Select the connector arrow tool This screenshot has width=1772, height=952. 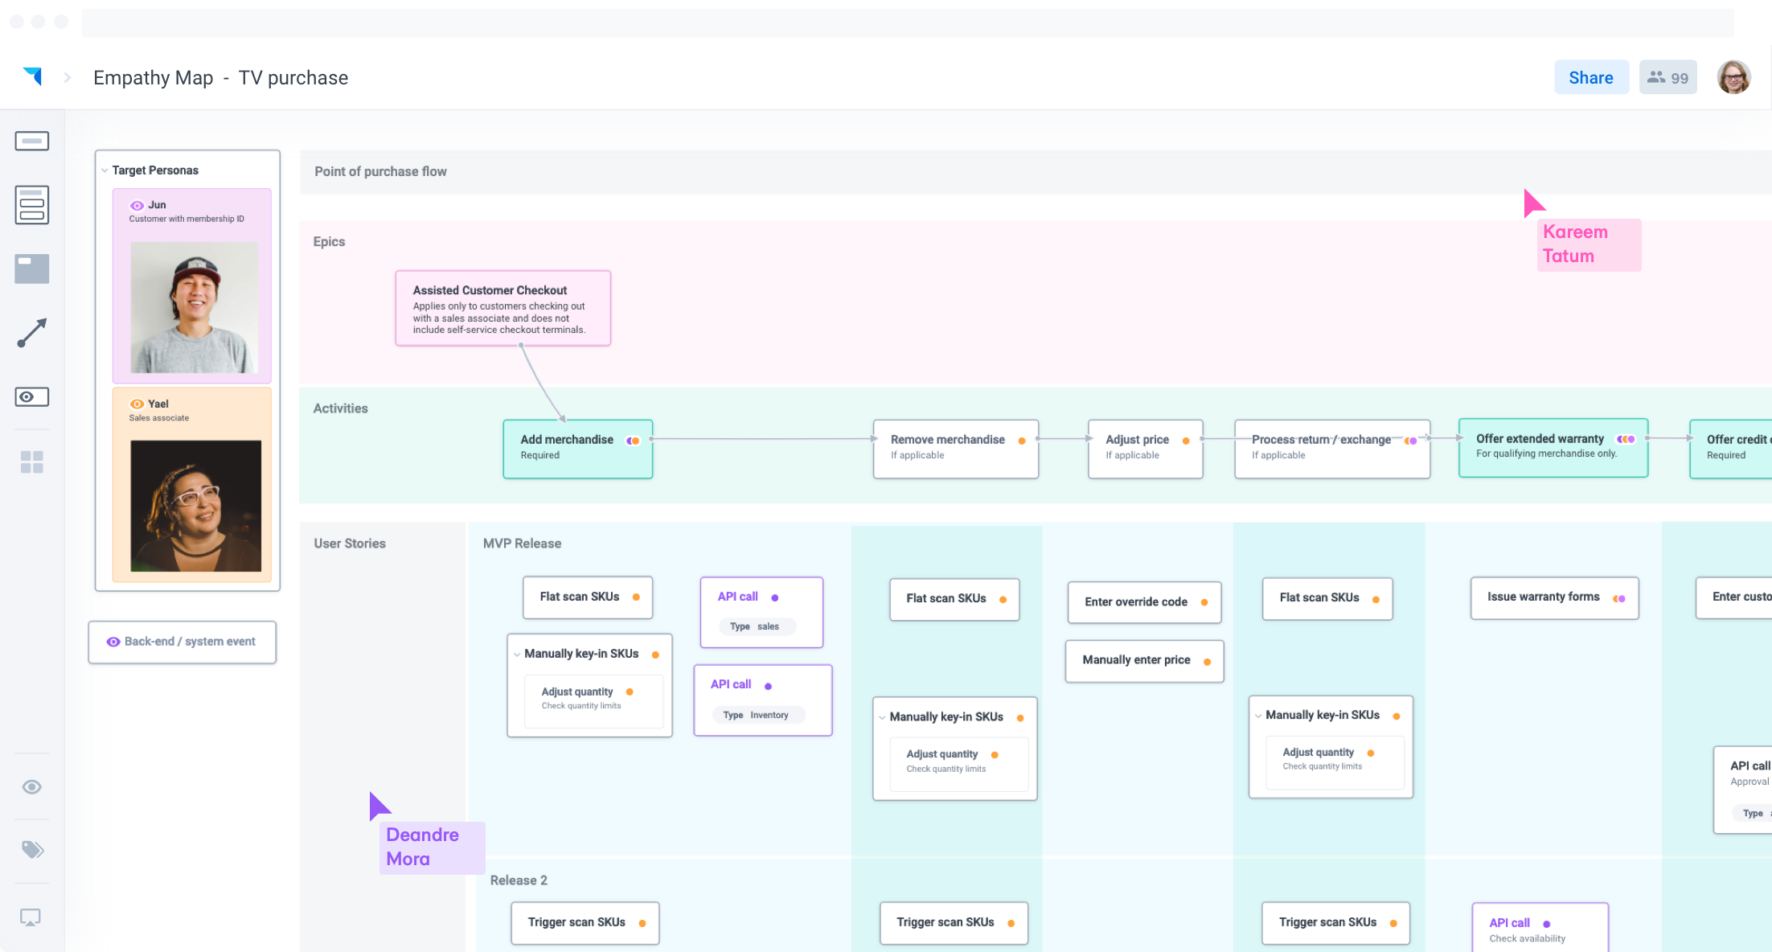click(x=32, y=333)
